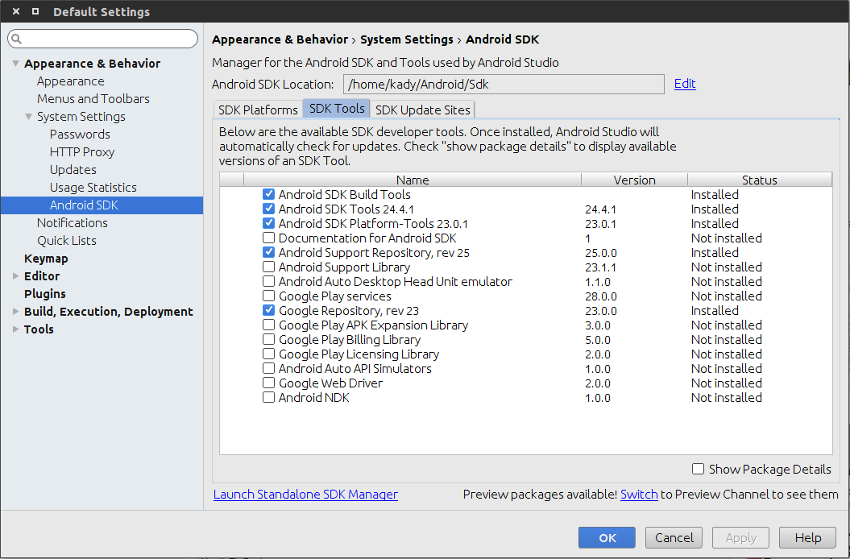Open Notifications settings
Screen dimensions: 850x559
(x=72, y=223)
